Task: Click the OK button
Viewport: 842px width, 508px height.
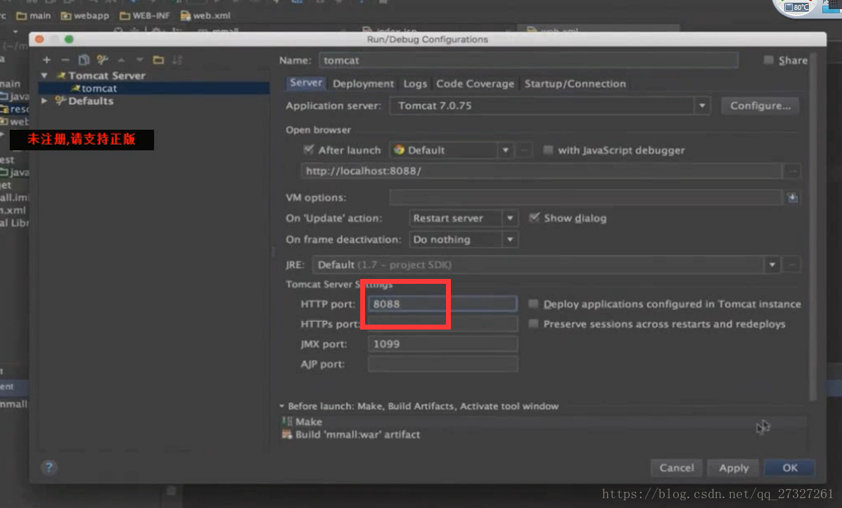Action: pos(789,468)
